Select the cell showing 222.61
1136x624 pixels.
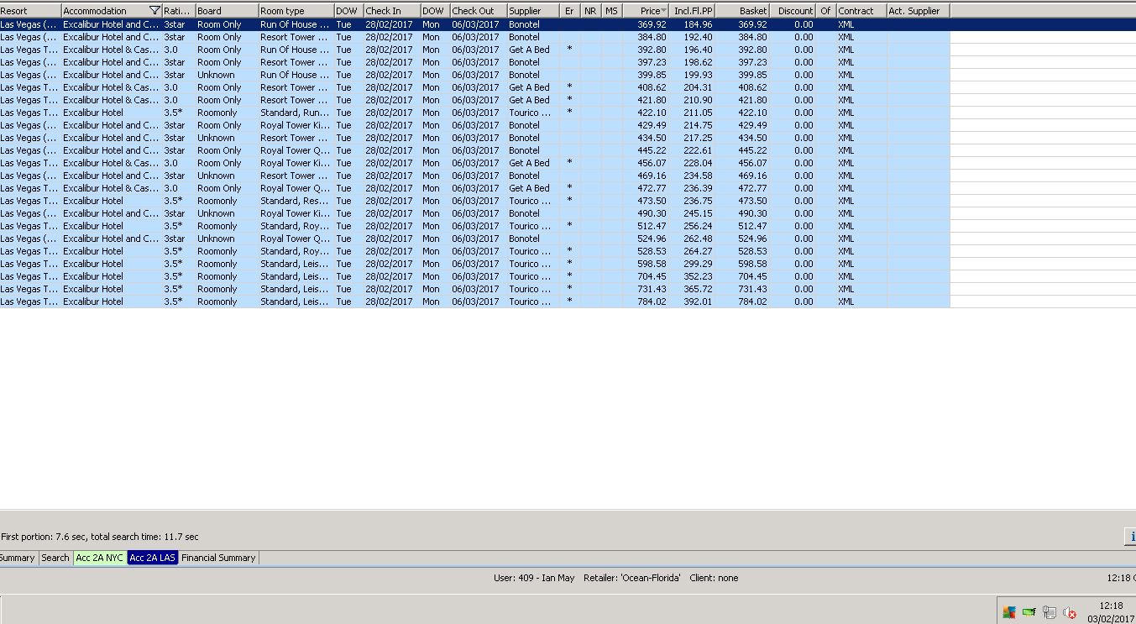coord(693,150)
